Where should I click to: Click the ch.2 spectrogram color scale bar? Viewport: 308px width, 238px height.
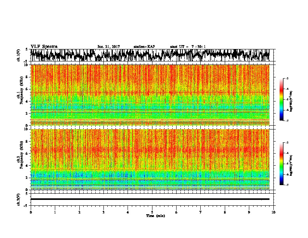tap(282, 164)
